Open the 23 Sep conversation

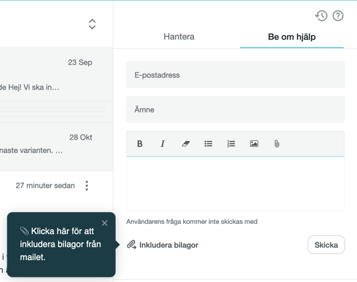click(56, 75)
